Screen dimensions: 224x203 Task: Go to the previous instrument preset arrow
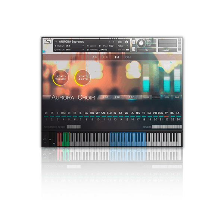[110, 42]
